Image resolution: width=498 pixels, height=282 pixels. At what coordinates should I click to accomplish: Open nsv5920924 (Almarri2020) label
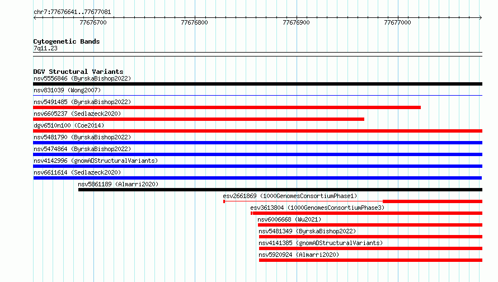[x=299, y=255]
